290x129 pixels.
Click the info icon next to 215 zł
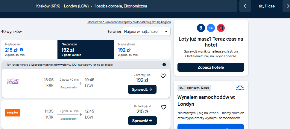[x=22, y=50]
